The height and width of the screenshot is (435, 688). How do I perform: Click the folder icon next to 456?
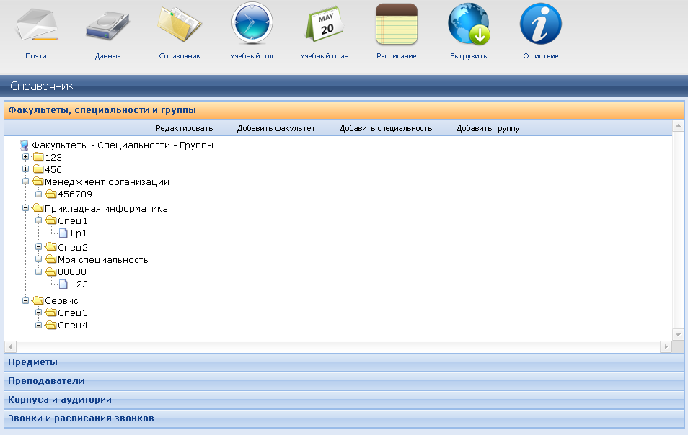click(38, 169)
